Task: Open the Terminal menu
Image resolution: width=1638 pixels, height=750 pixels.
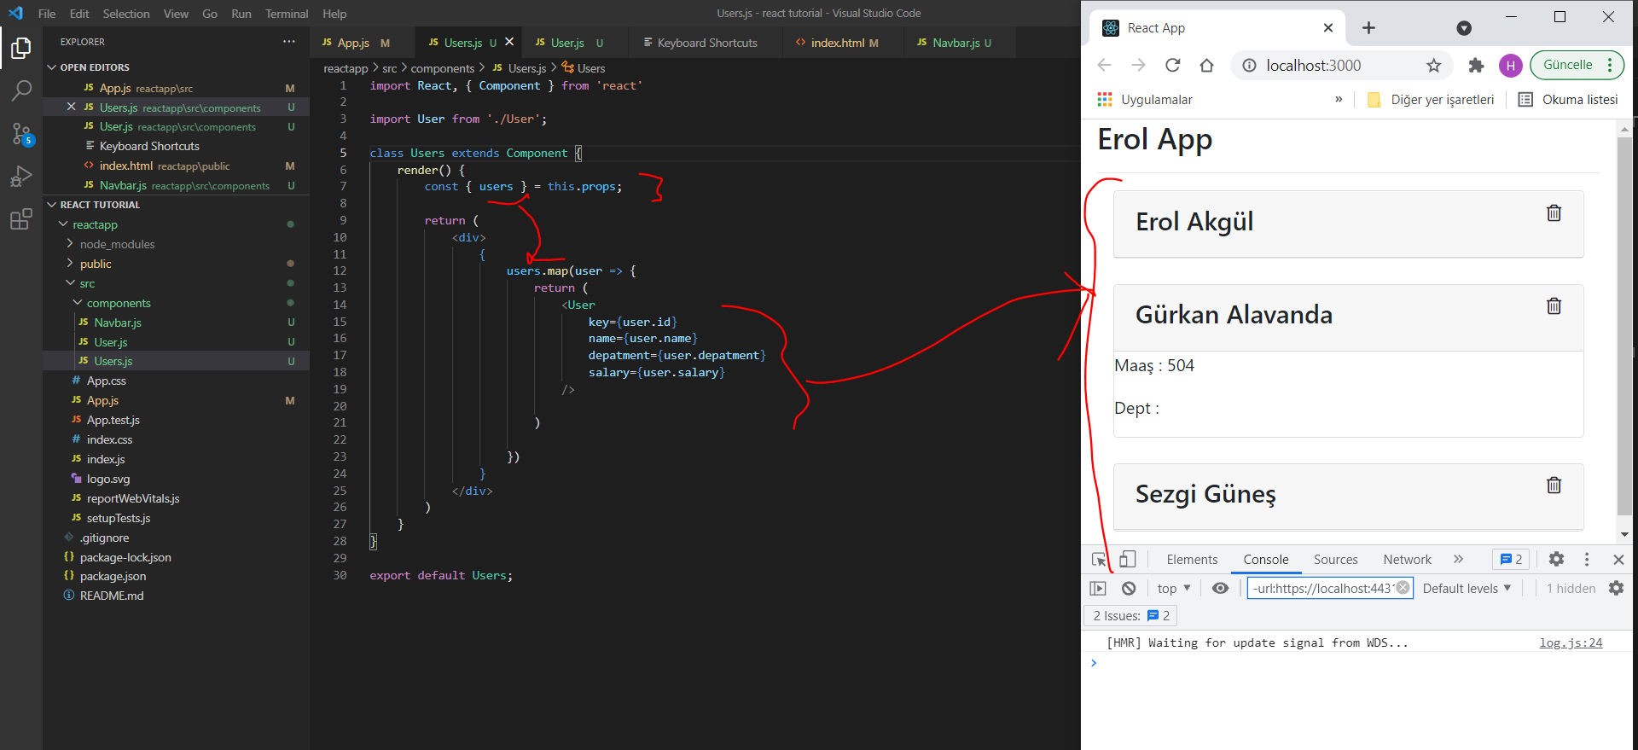Action: [x=286, y=14]
